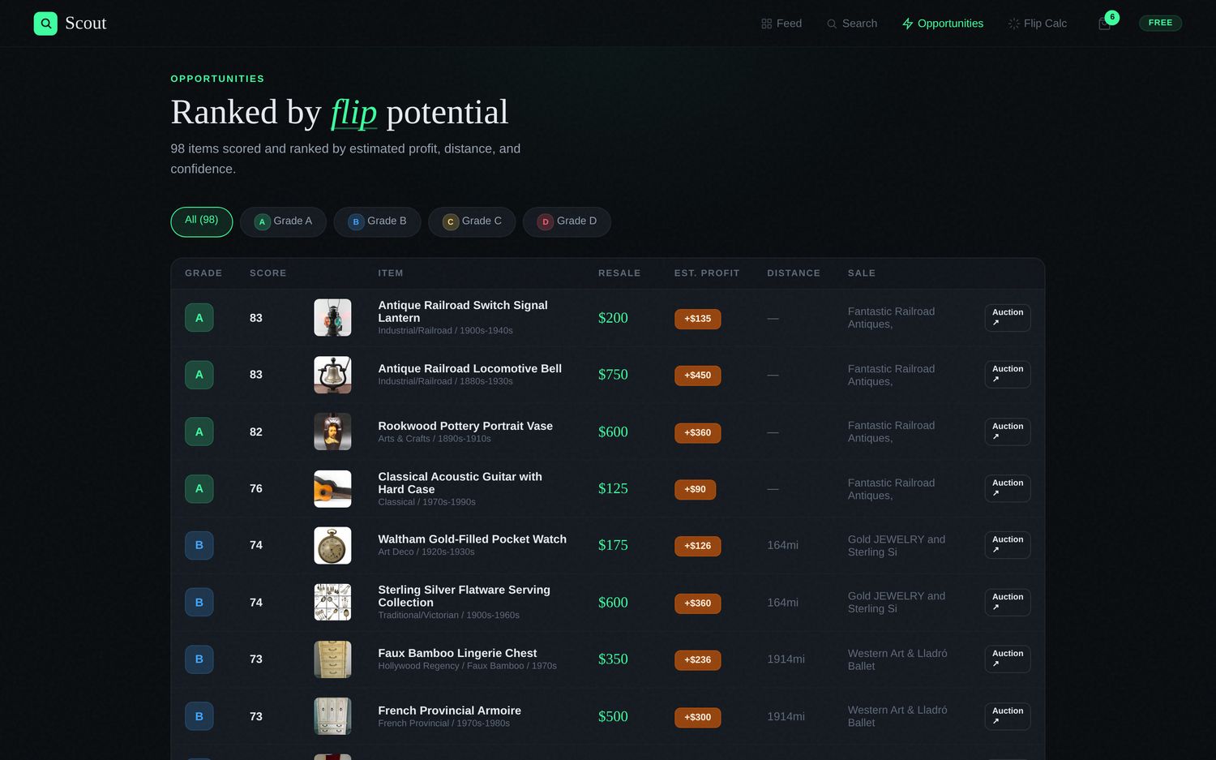Click the grade A badge of Railroad Lantern row
This screenshot has width=1216, height=760.
pos(199,318)
